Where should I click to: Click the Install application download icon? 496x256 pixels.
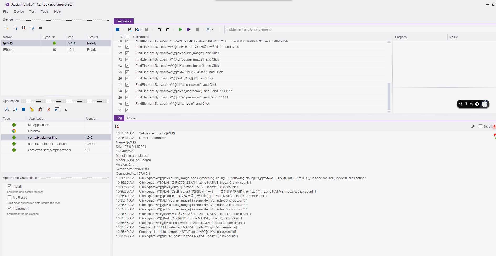coord(7,109)
